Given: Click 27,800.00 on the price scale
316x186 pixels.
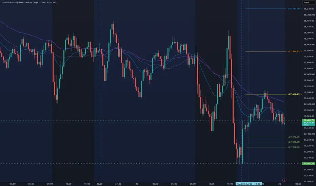Looking at the screenshot, I should tap(309, 74).
